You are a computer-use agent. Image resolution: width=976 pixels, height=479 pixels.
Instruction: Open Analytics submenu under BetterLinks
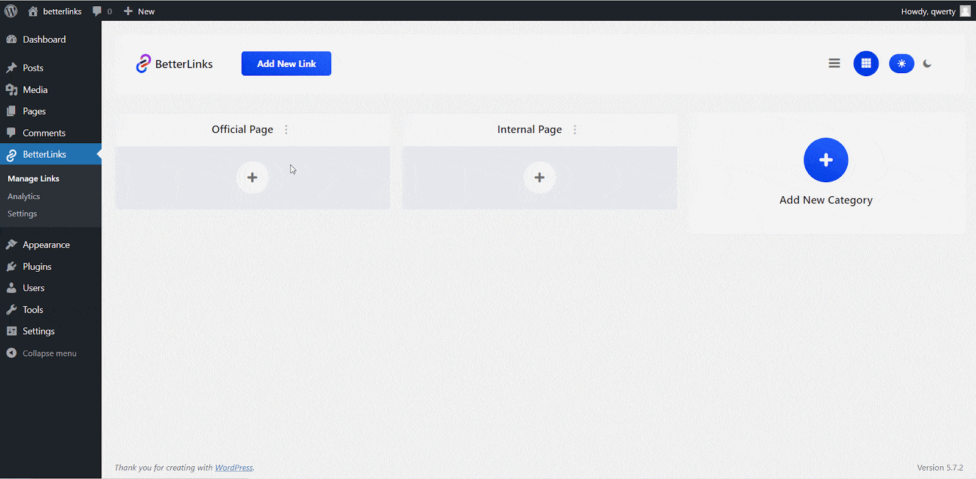[24, 196]
